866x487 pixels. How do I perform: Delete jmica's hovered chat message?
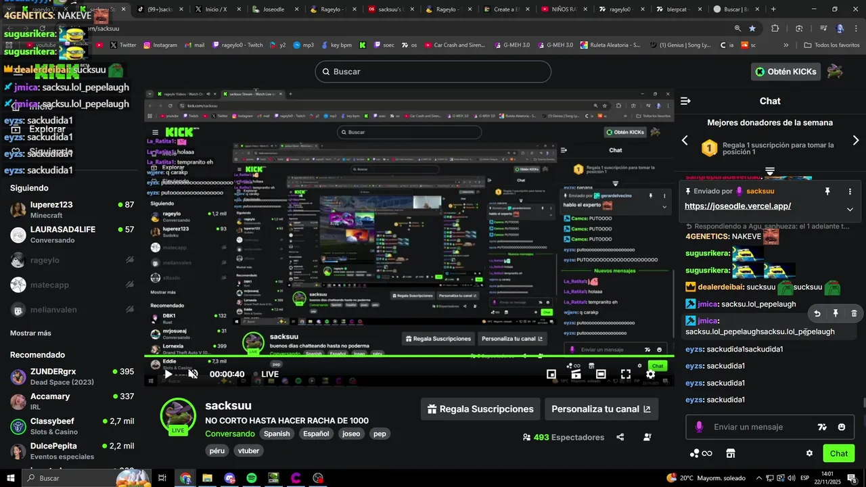tap(854, 313)
